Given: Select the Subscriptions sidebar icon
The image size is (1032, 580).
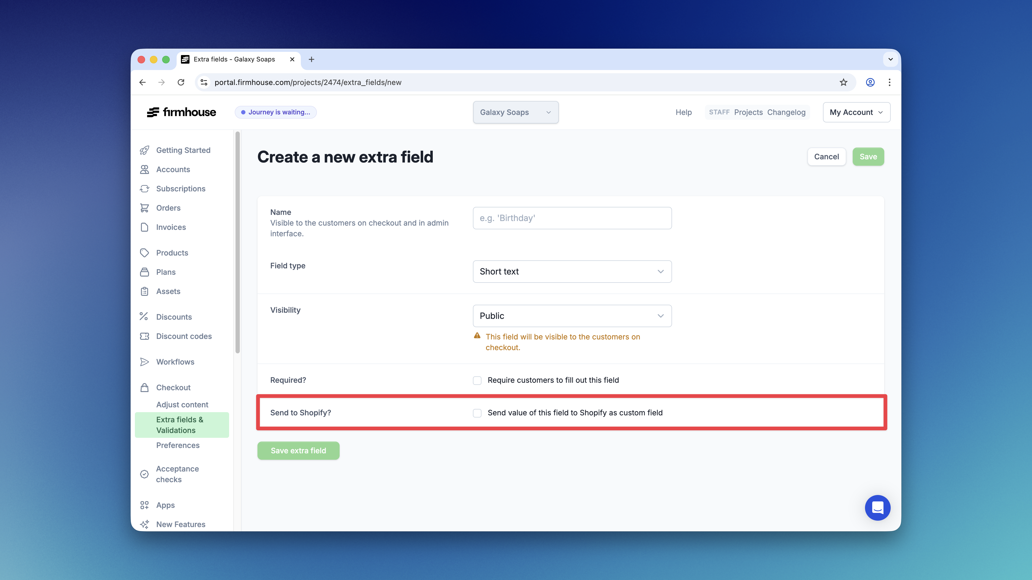Looking at the screenshot, I should pos(145,188).
